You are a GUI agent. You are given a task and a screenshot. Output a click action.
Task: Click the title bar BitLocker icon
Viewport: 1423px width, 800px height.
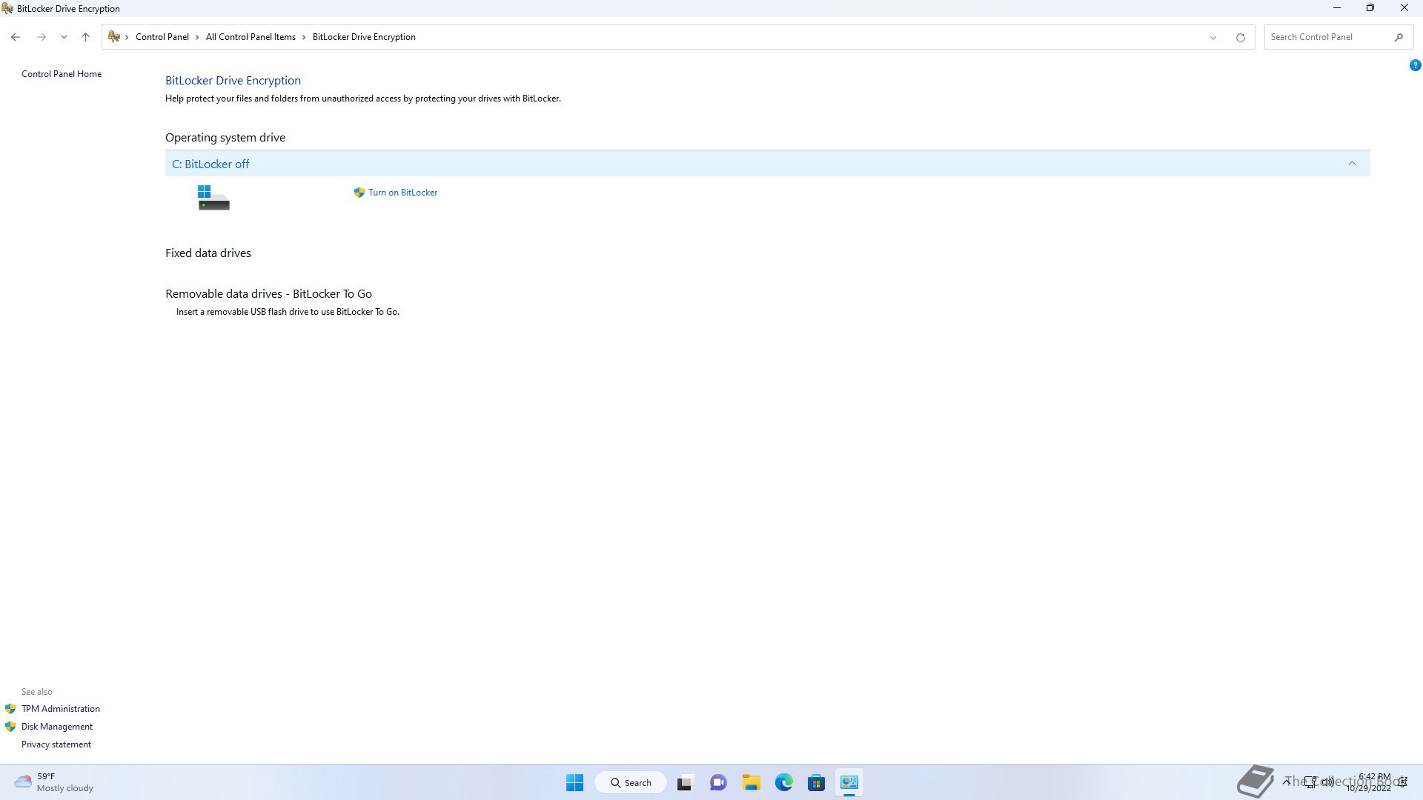pyautogui.click(x=7, y=8)
